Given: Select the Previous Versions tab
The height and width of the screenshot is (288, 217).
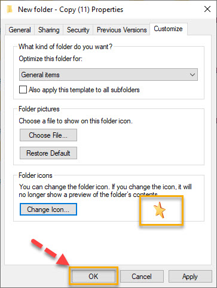Looking at the screenshot, I should point(121,30).
